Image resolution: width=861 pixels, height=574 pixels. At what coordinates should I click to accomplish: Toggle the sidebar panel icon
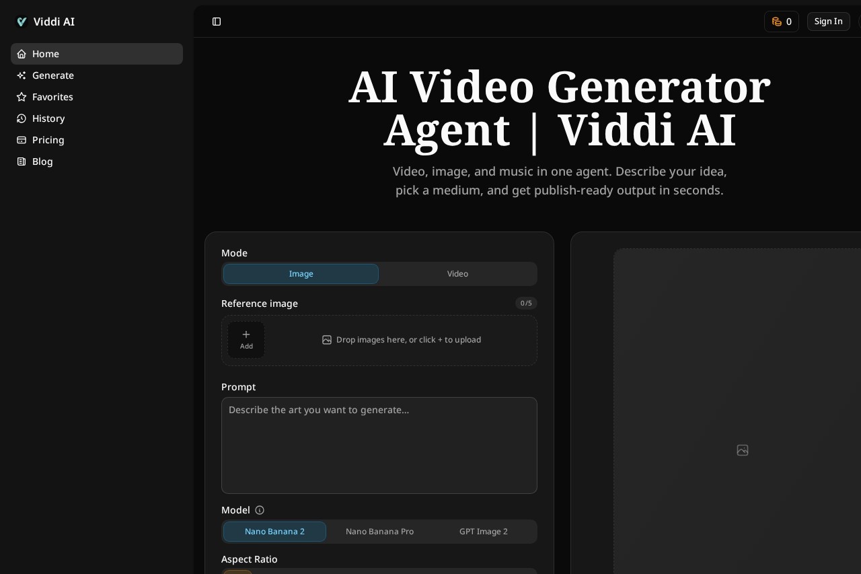click(x=217, y=22)
